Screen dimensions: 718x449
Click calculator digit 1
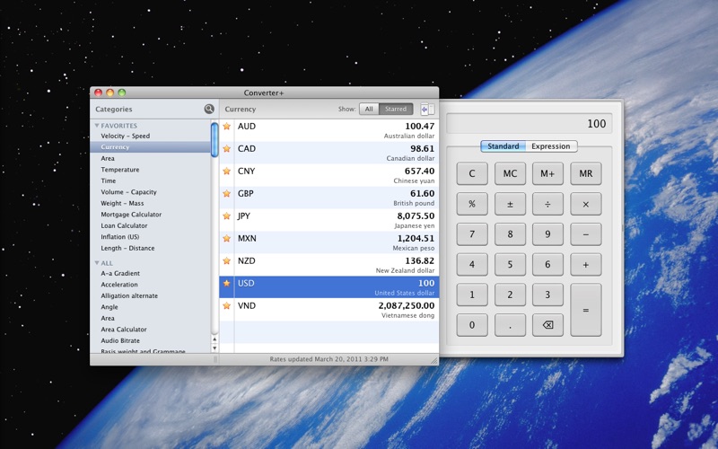(x=472, y=295)
